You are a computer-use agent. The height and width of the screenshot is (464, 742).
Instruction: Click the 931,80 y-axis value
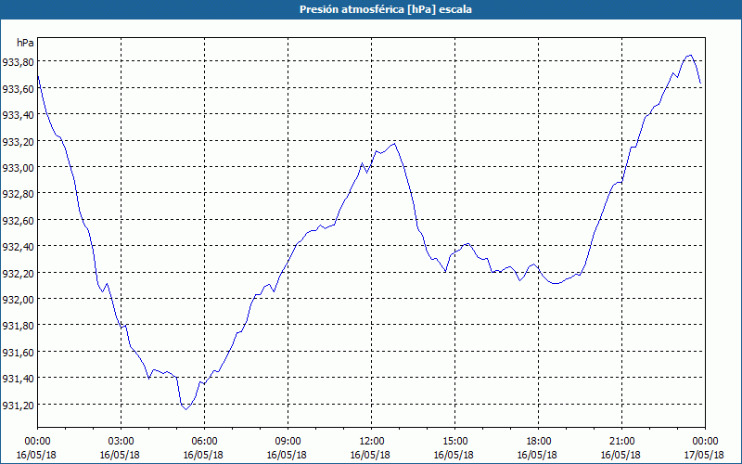[x=18, y=326]
